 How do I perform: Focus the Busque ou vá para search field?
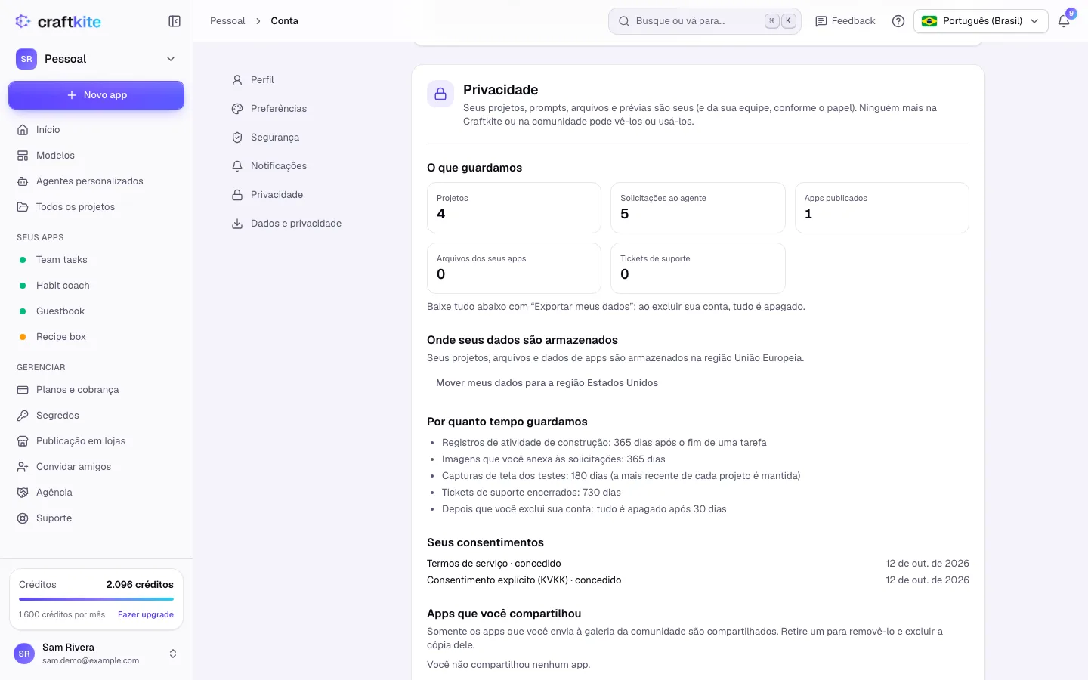pyautogui.click(x=704, y=21)
